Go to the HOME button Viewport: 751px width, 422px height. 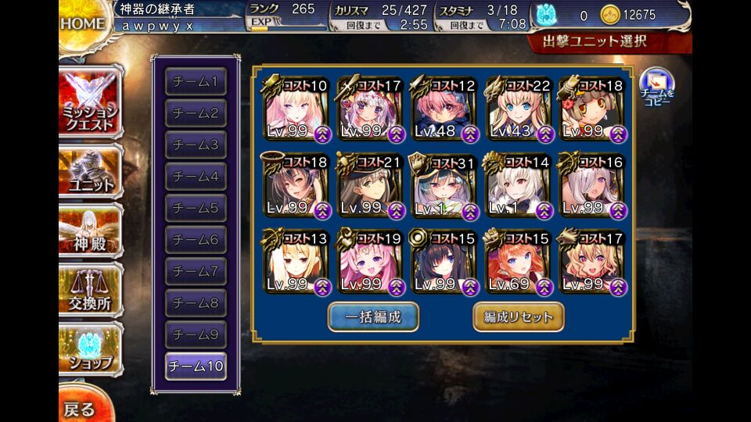82,24
